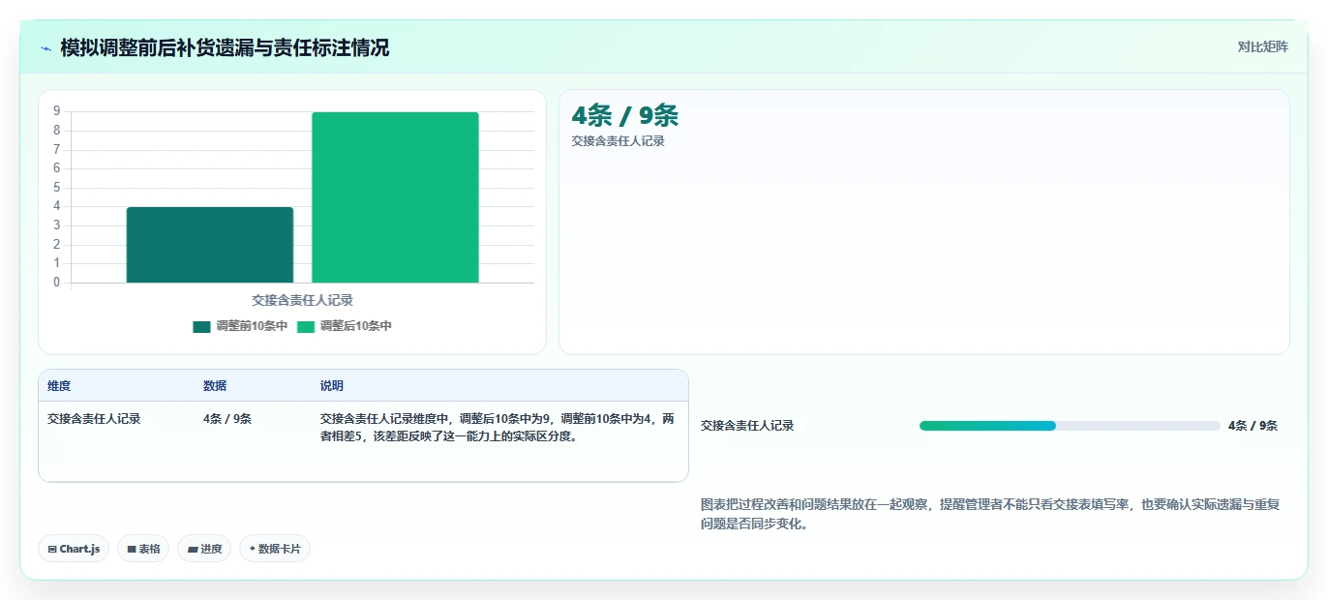Click the dark teal 调整前 legend swatch
This screenshot has height=600, width=1328.
(201, 326)
